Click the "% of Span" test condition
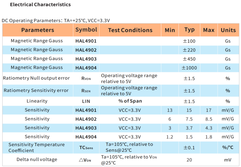The image size is (241, 167). tap(130, 101)
